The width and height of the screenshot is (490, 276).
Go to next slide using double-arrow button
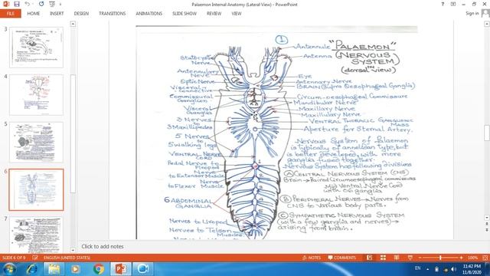point(487,230)
